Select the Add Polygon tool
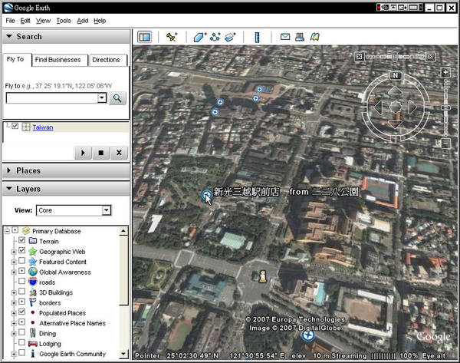 pos(200,37)
